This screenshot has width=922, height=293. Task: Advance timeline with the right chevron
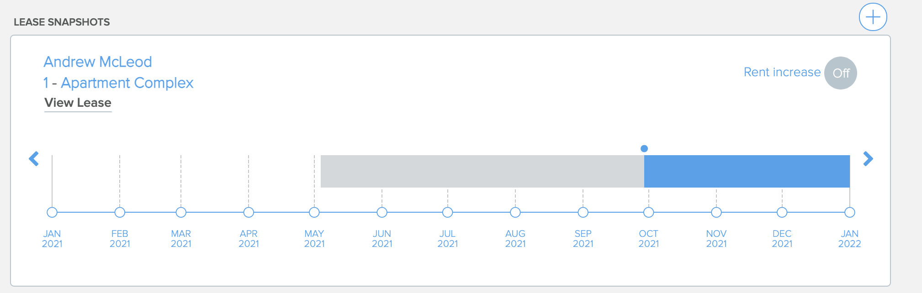click(x=868, y=159)
